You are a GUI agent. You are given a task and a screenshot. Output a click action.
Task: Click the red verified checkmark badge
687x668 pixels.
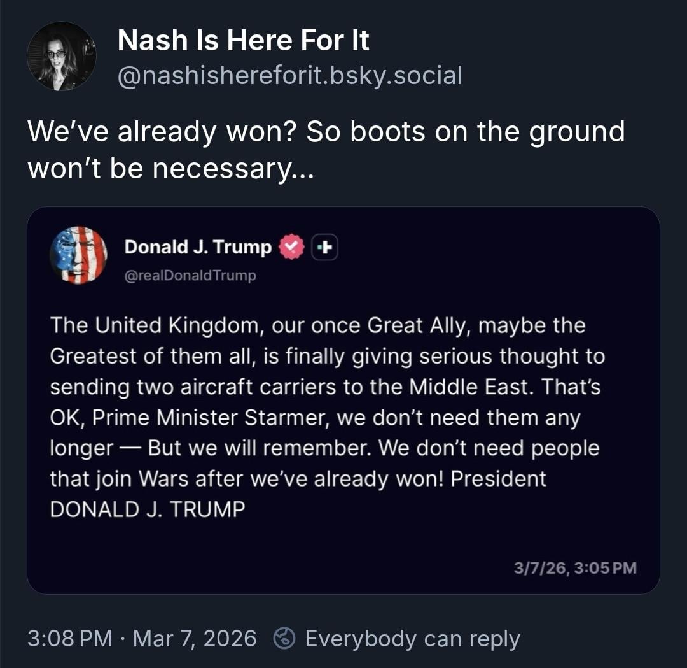click(x=292, y=247)
